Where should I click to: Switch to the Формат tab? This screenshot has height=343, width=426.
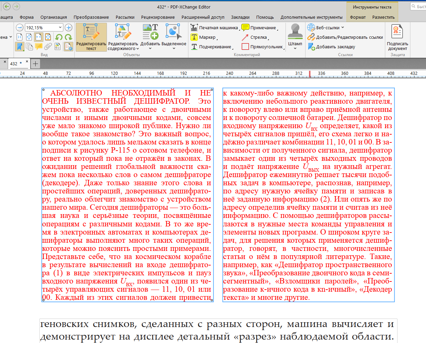coord(358,17)
